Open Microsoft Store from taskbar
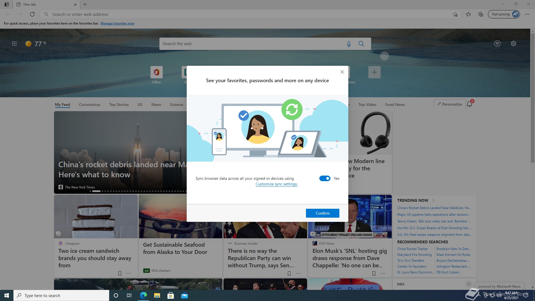The height and width of the screenshot is (301, 535). point(171,295)
